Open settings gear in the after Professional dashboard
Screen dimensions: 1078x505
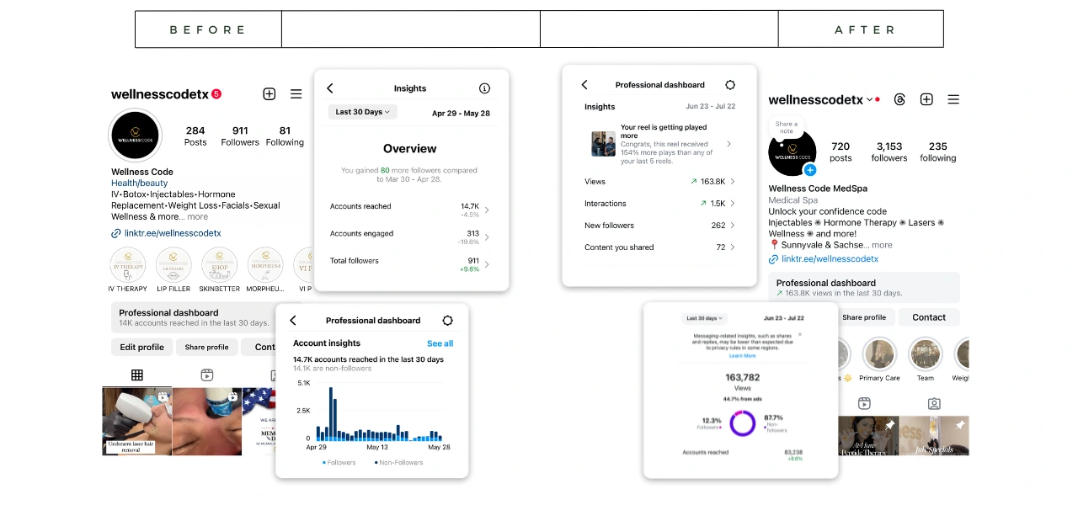pyautogui.click(x=730, y=85)
